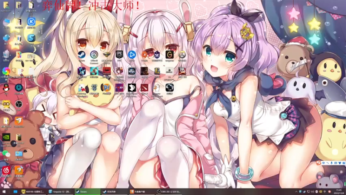Launch the Epic Games desktop shortcut
The image size is (346, 195).
click(119, 55)
